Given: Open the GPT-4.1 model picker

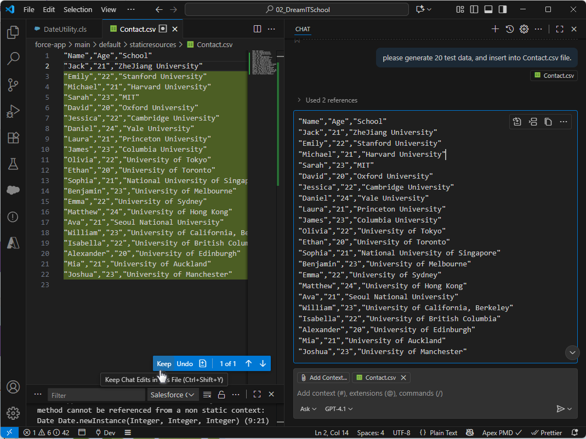Looking at the screenshot, I should point(338,409).
